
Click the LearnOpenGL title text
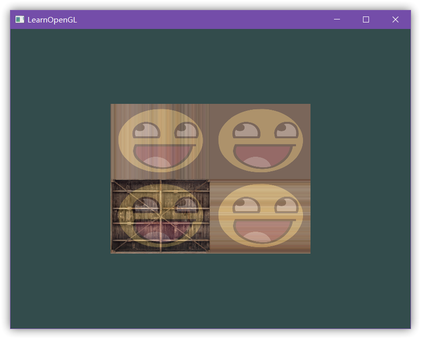[x=52, y=20]
